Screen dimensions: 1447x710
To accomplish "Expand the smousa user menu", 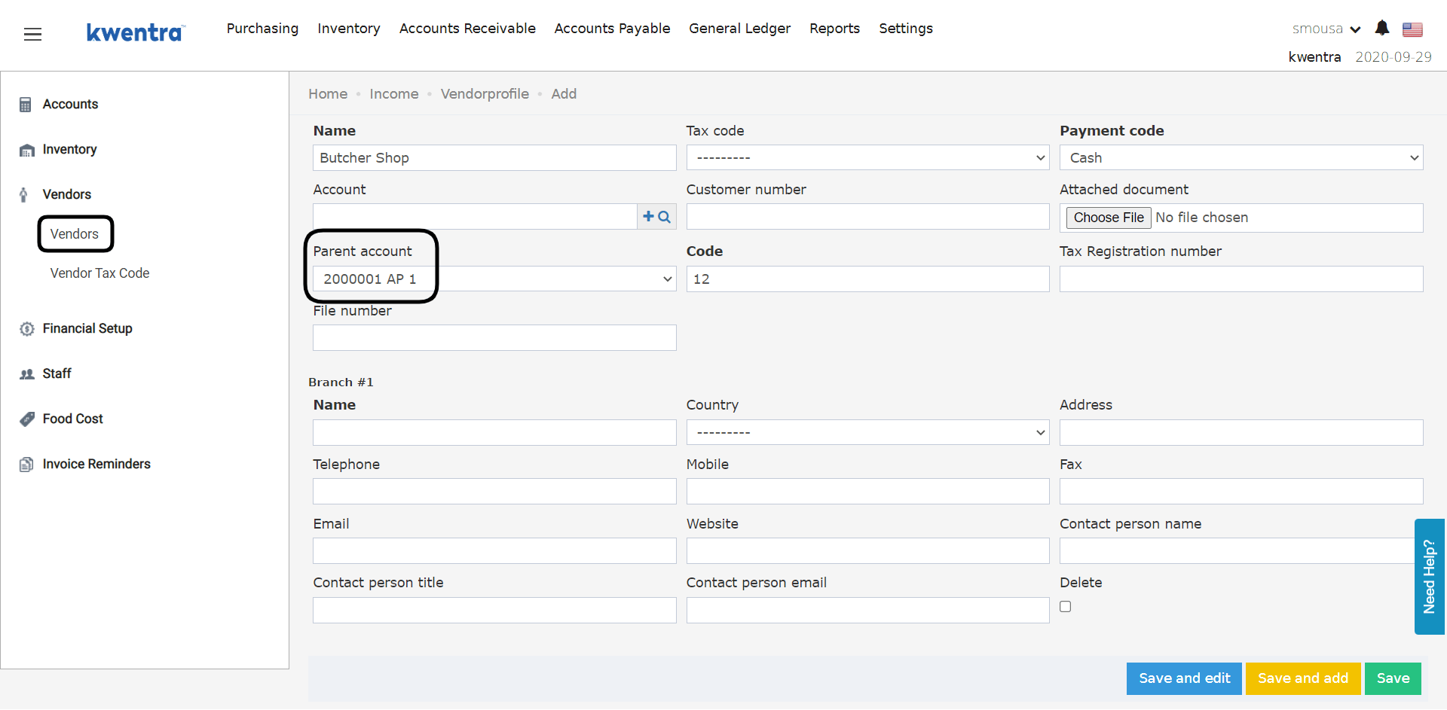I will coord(1326,29).
